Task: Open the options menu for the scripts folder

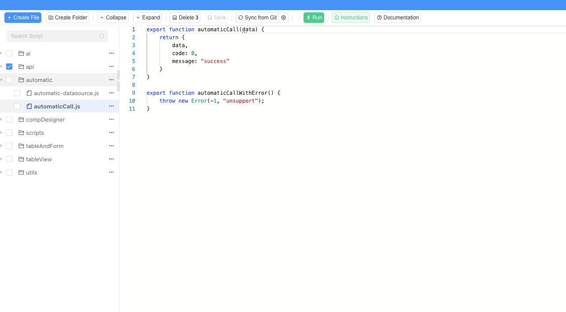Action: (x=111, y=133)
